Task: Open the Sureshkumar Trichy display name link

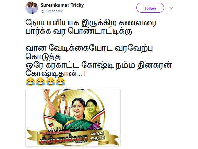Action: (62, 5)
